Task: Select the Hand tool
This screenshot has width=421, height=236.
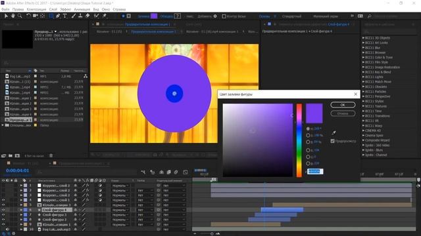Action: 13,16
